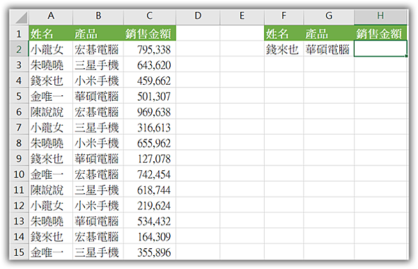The height and width of the screenshot is (269, 418).
Task: Select cell with value 316,613
Action: [150, 127]
